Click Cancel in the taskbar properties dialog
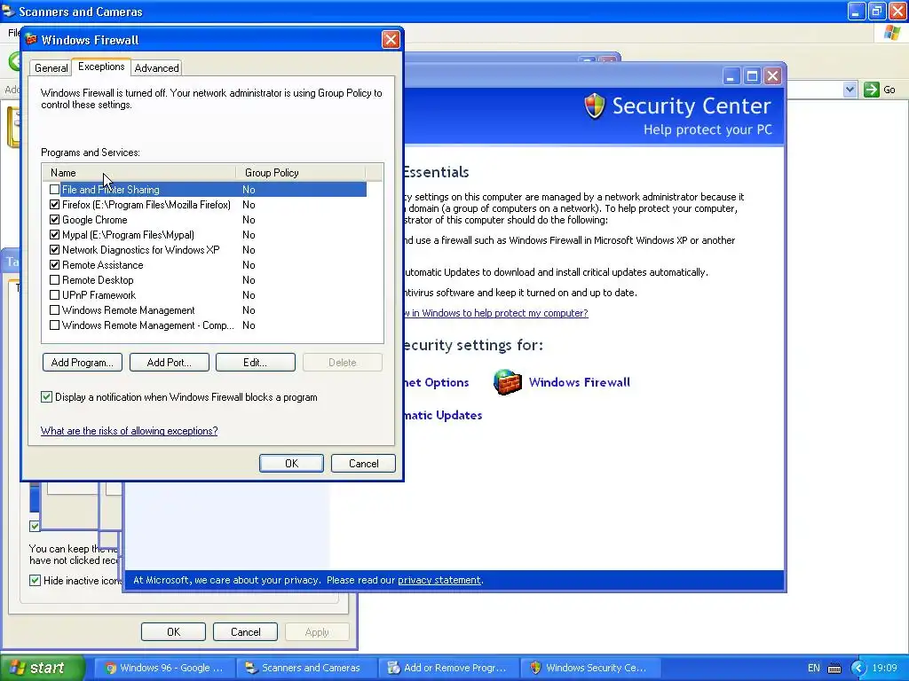Image resolution: width=909 pixels, height=681 pixels. click(x=245, y=631)
